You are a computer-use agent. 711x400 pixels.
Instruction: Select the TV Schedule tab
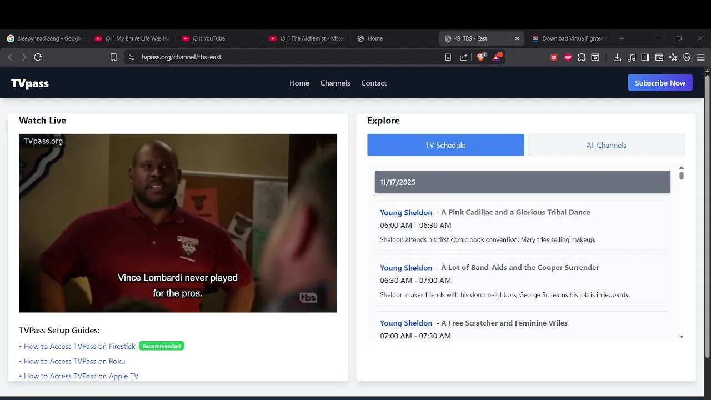coord(445,145)
